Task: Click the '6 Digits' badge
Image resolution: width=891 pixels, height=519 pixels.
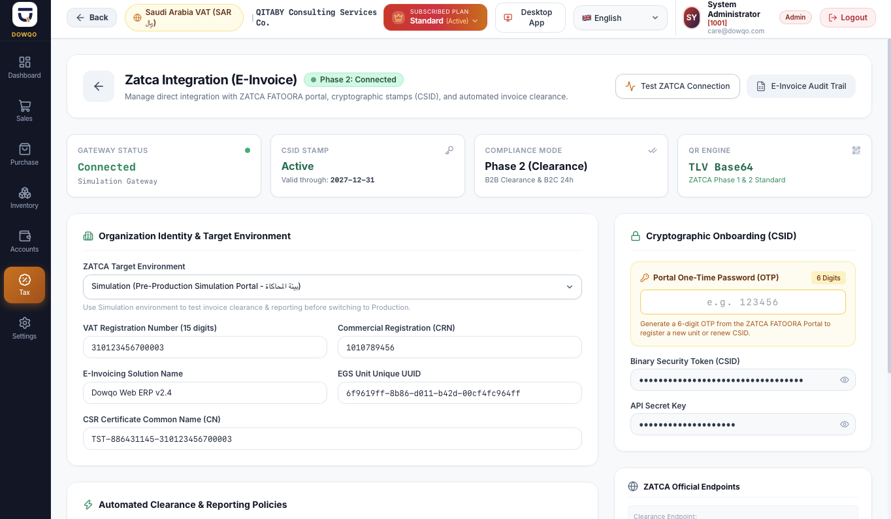Action: point(828,278)
